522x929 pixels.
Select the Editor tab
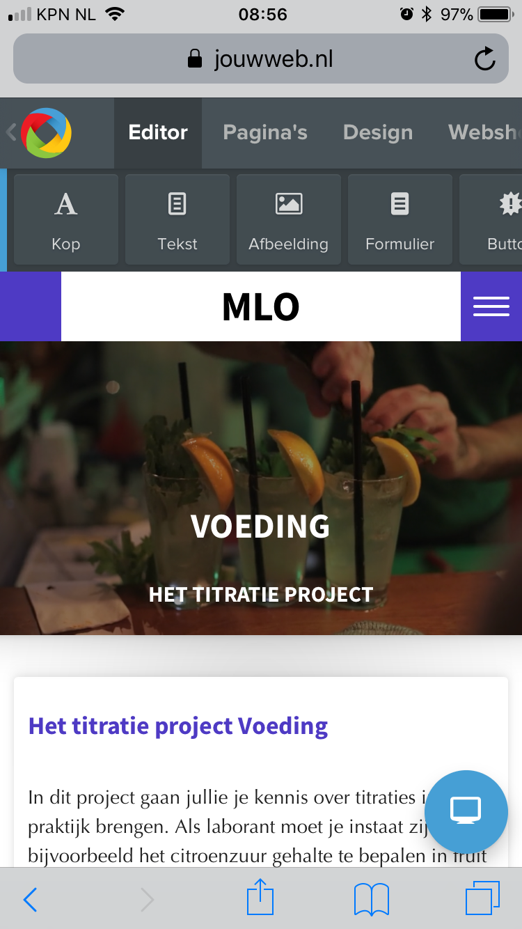[158, 132]
